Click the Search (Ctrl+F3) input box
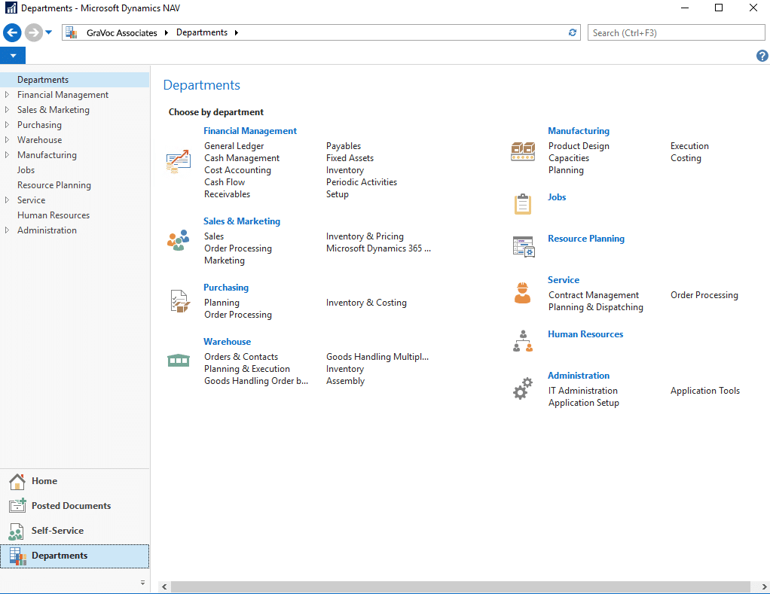The image size is (770, 594). pos(676,33)
